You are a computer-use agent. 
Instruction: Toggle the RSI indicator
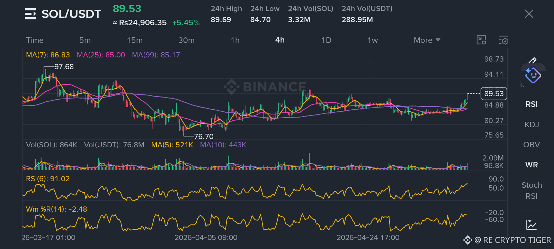(531, 104)
